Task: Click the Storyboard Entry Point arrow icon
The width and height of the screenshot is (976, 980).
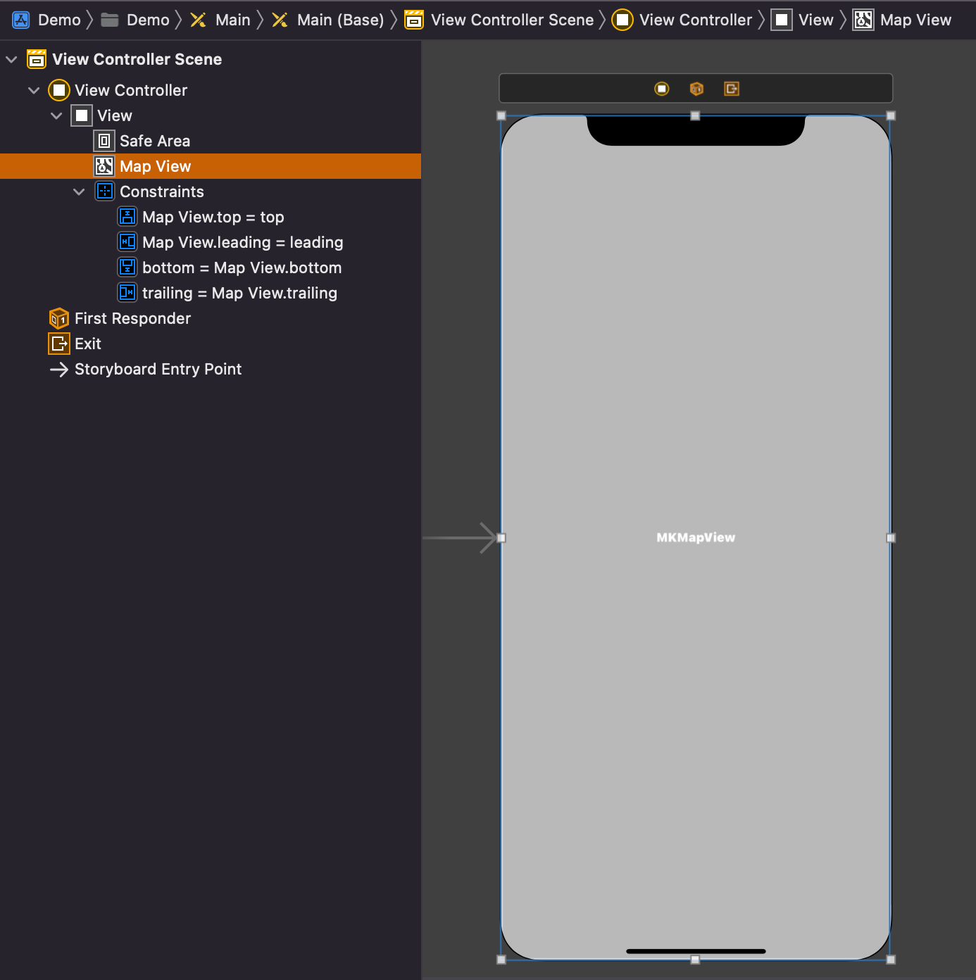Action: point(59,369)
